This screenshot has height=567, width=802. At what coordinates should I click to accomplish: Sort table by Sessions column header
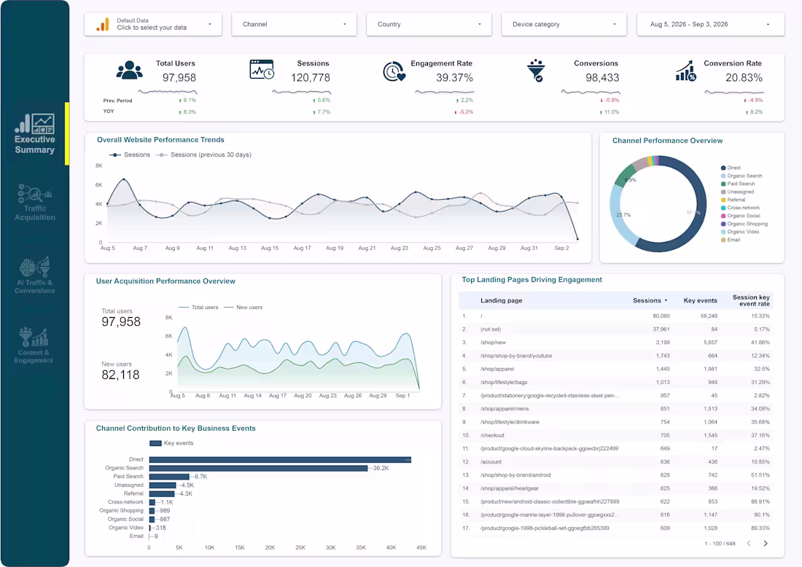[650, 301]
